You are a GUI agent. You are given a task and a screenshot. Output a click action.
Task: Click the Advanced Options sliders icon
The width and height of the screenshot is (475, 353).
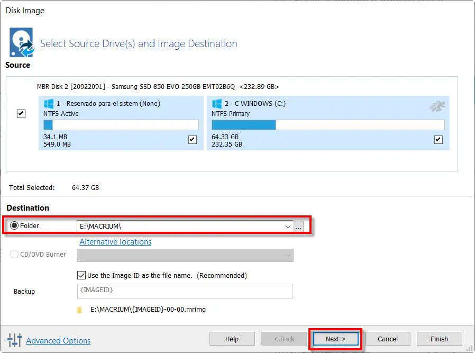click(x=14, y=340)
